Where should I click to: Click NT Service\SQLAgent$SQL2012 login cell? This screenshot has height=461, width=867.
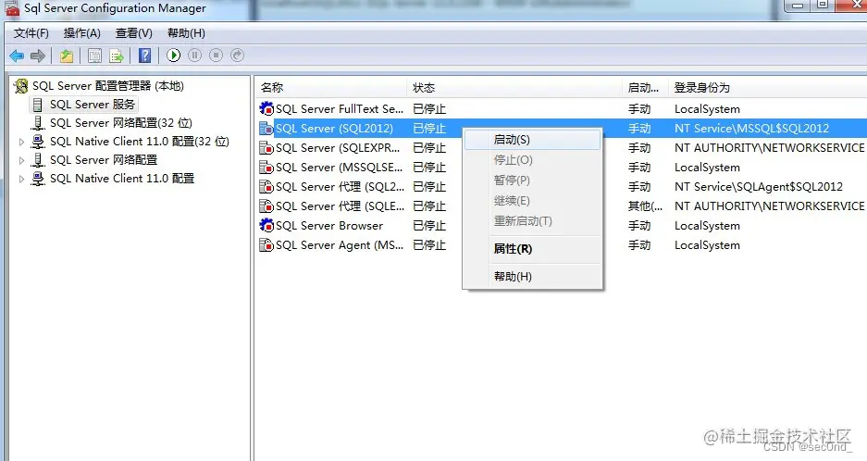pyautogui.click(x=759, y=186)
